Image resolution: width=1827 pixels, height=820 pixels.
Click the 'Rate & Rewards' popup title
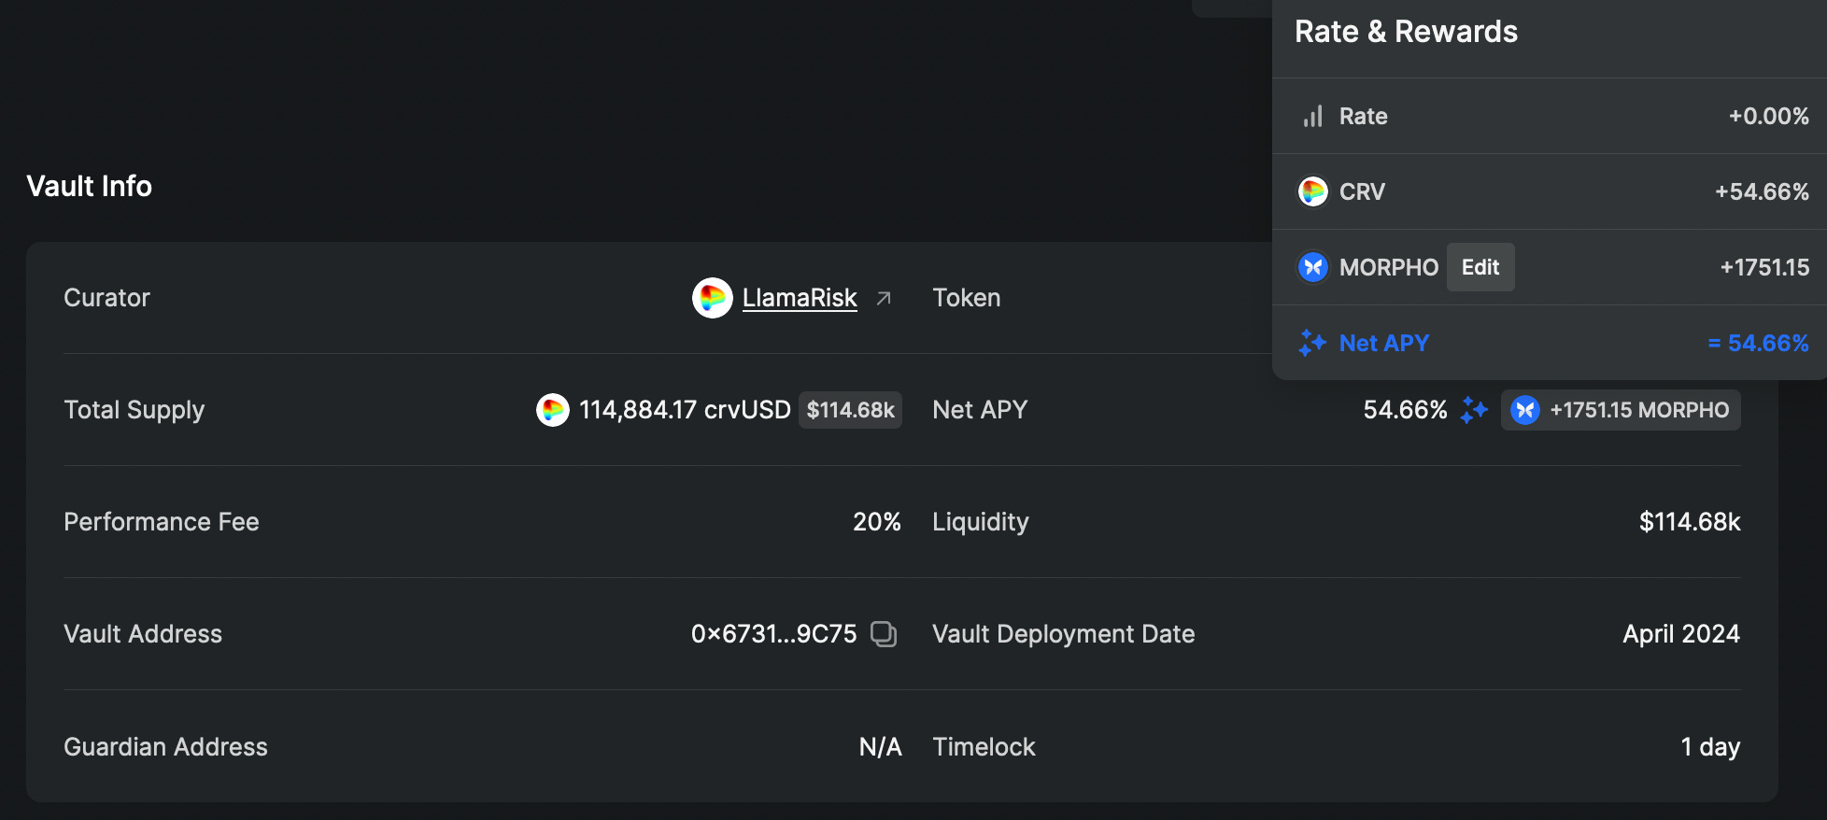tap(1406, 32)
